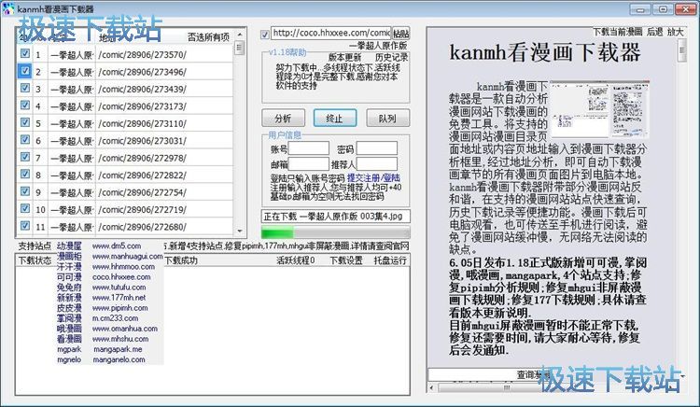This screenshot has width=700, height=407.
Task: Open 版本更新 version update
Action: coord(344,57)
